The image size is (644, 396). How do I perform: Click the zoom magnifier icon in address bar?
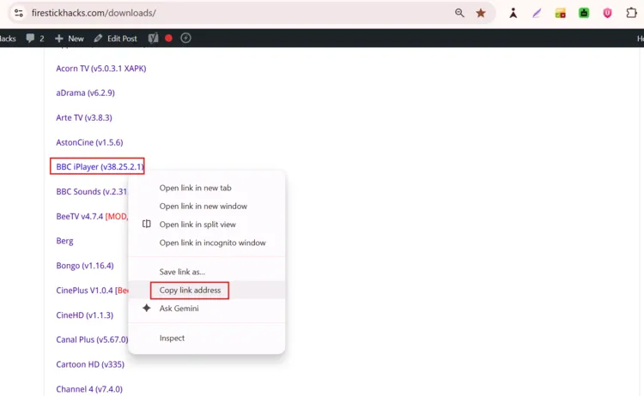(459, 13)
